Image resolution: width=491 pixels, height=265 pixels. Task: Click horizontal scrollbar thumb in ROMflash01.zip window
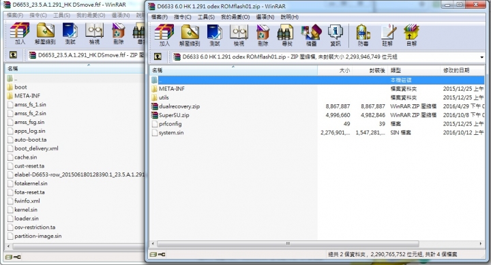click(x=288, y=243)
